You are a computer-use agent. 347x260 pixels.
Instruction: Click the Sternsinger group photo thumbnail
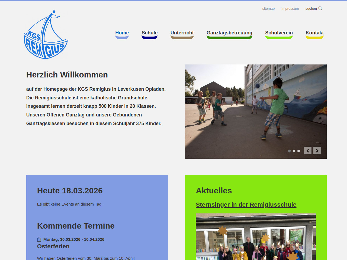[256, 237]
